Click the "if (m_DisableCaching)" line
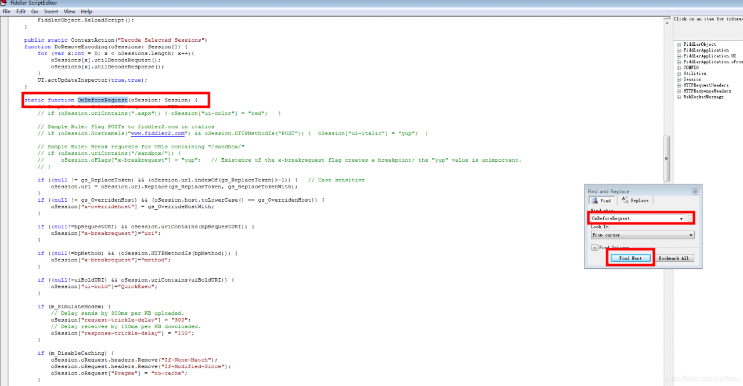Screen dimensions: 743x386 [x=76, y=353]
